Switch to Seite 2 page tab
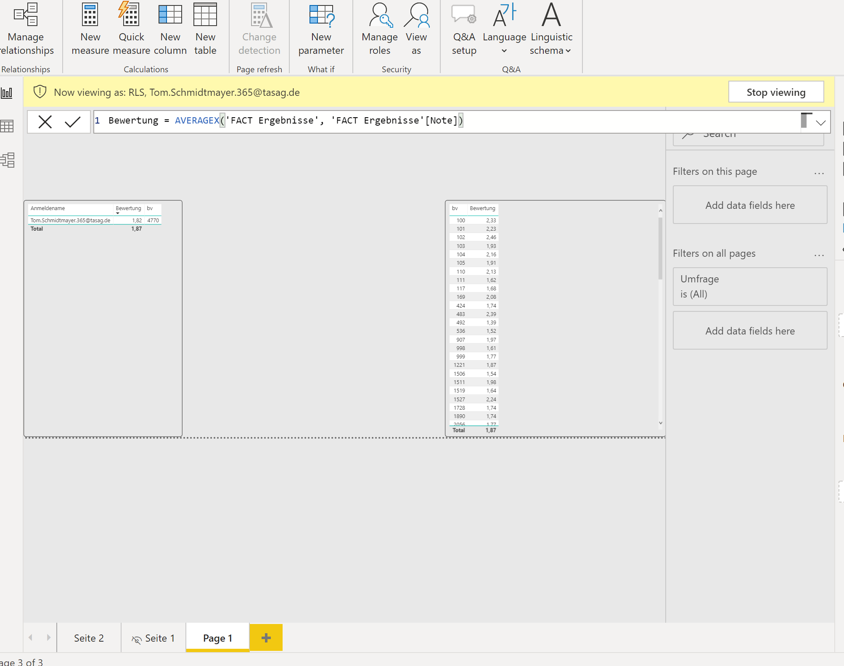The image size is (844, 666). pos(89,638)
